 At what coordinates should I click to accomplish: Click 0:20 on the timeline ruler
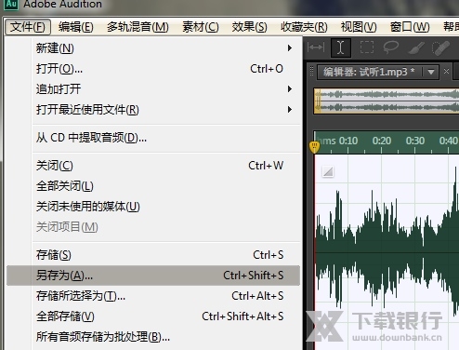pos(382,141)
